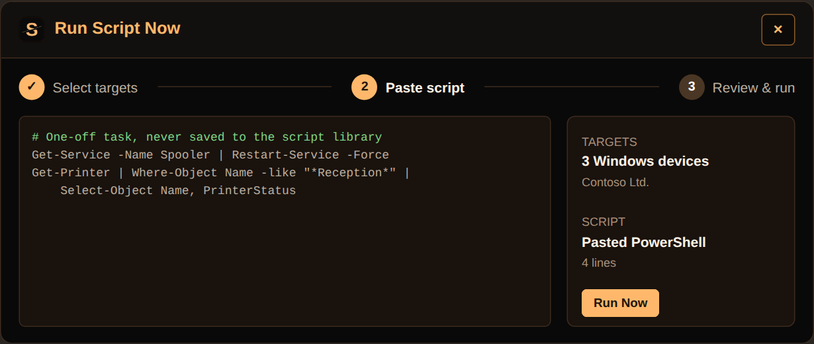Select the step 2 number circle
This screenshot has height=344, width=814.
tap(364, 87)
